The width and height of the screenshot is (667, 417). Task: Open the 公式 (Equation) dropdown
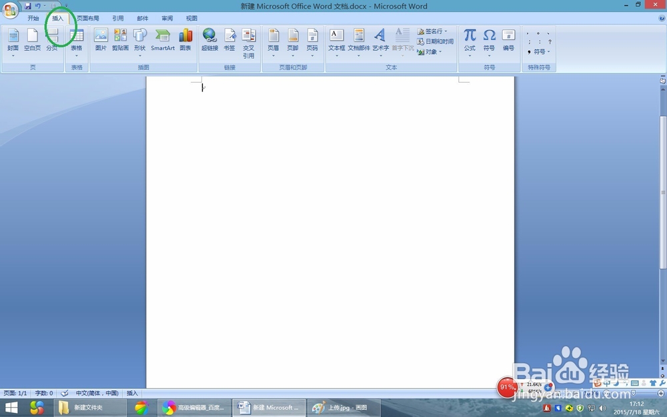click(x=470, y=43)
